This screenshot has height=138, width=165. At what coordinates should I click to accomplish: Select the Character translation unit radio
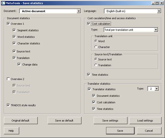point(96,47)
